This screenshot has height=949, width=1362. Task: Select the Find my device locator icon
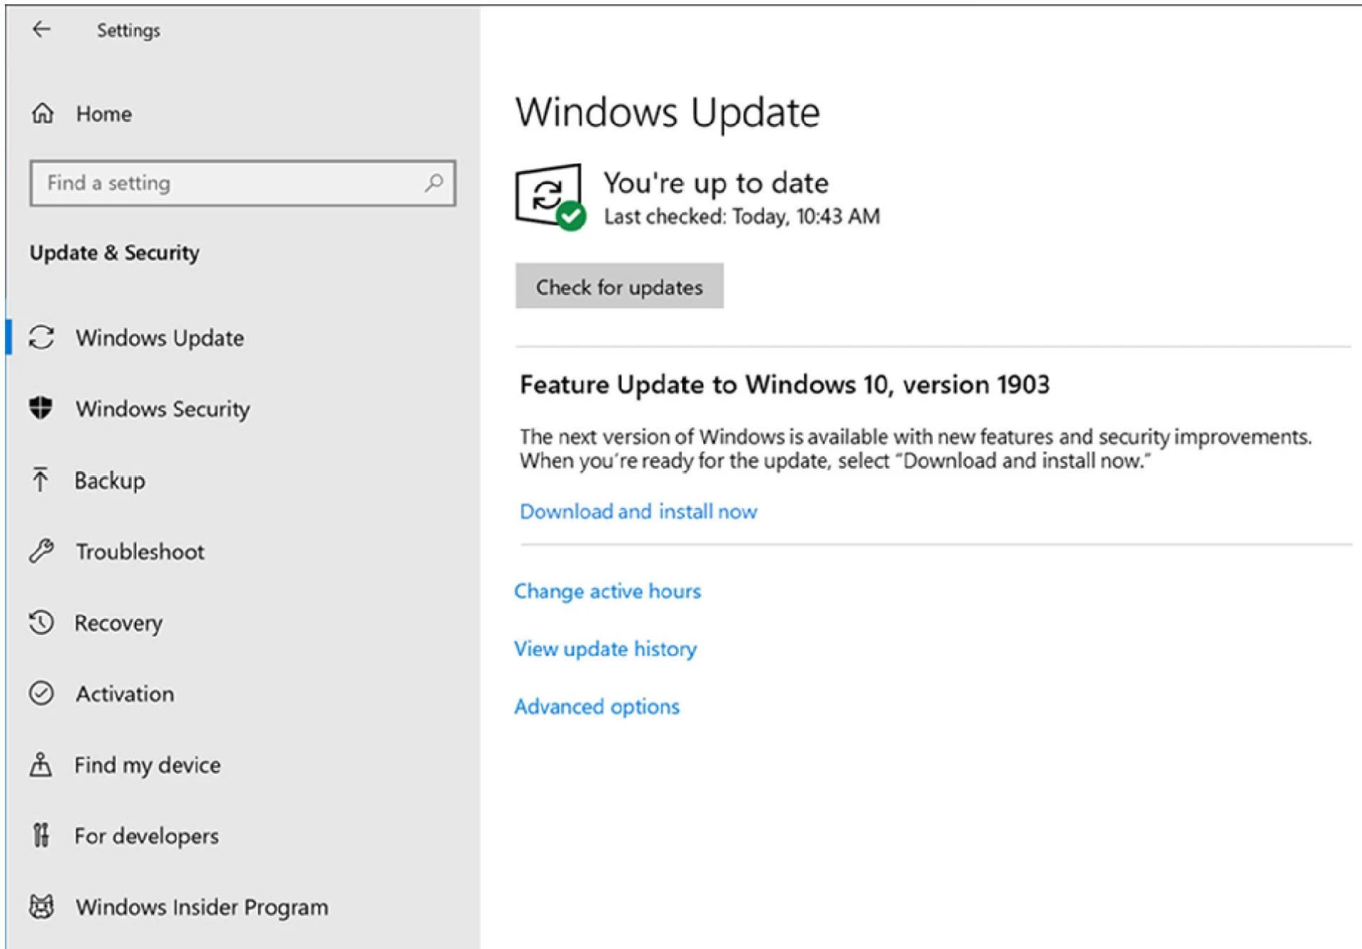[x=41, y=765]
